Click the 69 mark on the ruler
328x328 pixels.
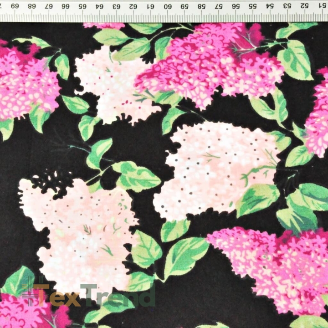coord(15,6)
